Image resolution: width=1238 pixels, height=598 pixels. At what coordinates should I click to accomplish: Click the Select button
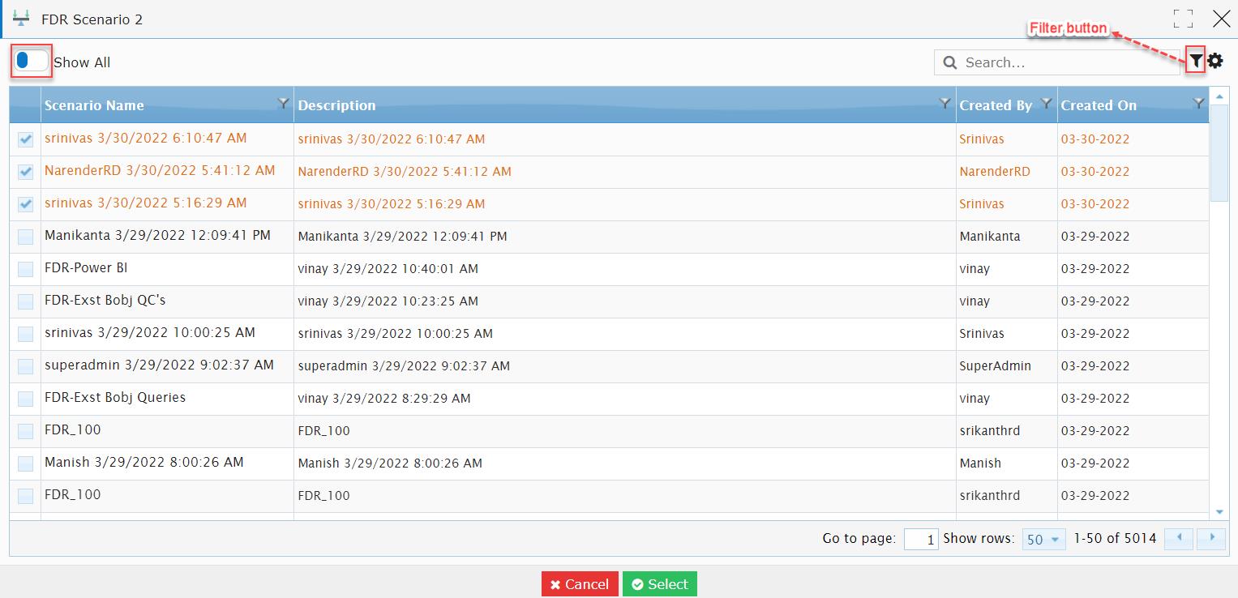660,584
